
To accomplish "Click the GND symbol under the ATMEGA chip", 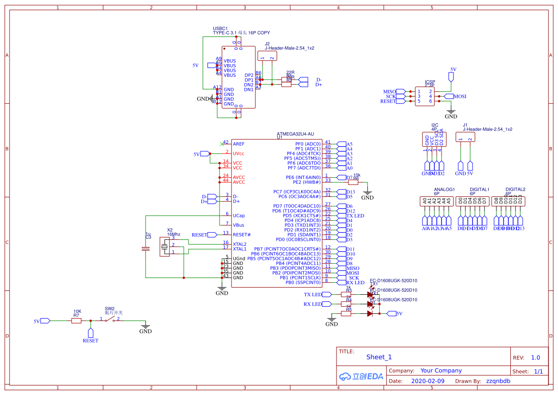I will click(221, 290).
